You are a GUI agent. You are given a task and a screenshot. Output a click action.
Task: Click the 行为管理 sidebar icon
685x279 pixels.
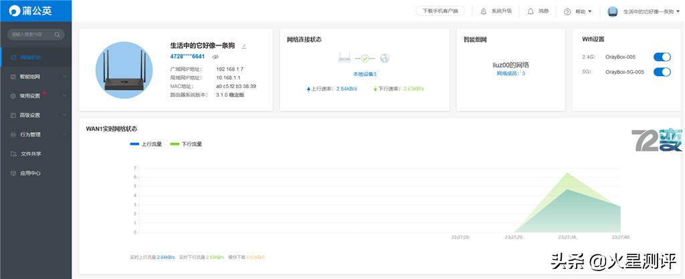point(13,135)
